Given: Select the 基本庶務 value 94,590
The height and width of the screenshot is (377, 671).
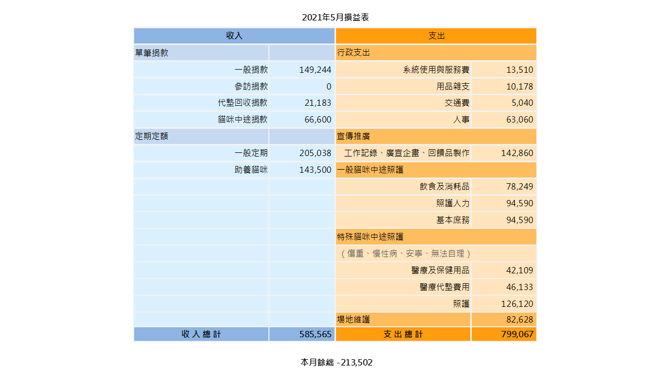Looking at the screenshot, I should (520, 220).
